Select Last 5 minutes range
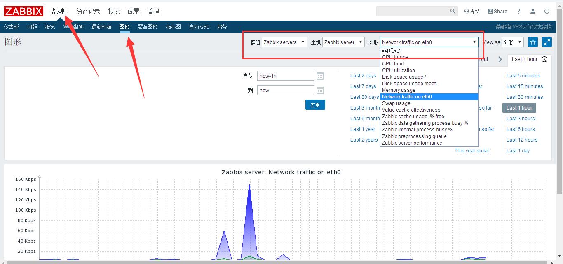Screen dimensions: 563x264 tap(523, 76)
